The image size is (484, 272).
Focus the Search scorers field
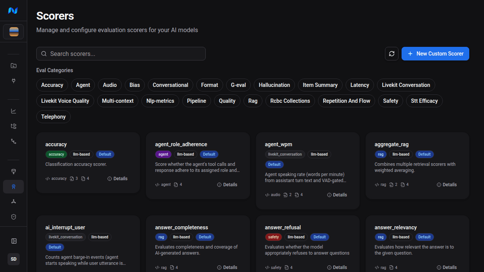click(121, 54)
